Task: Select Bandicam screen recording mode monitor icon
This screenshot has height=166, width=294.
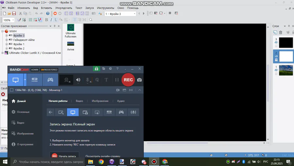Action: 16,80
